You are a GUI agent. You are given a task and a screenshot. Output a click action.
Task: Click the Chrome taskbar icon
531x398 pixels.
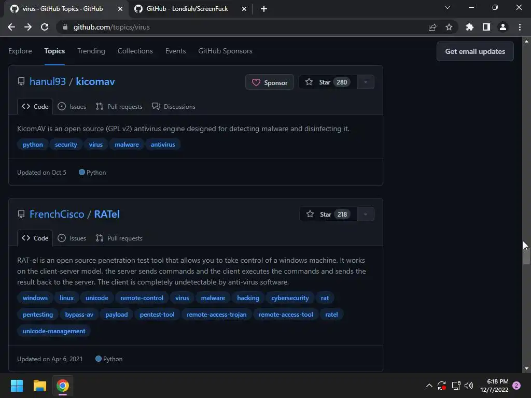(x=63, y=386)
